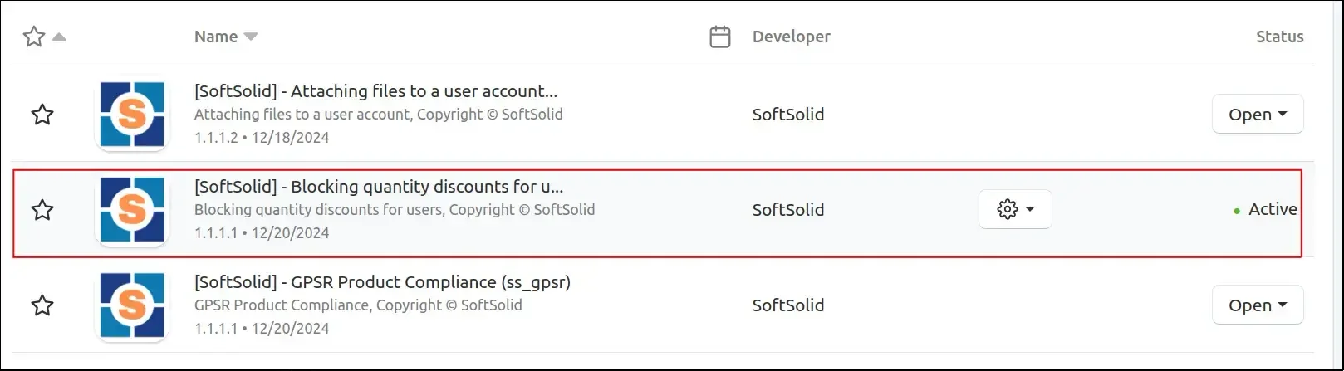This screenshot has width=1344, height=371.
Task: Click the Active status of Blocking discounts
Action: 1272,209
